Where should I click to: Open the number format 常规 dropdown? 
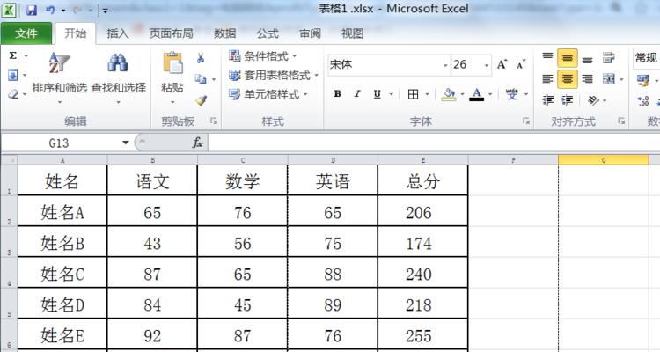pos(646,58)
